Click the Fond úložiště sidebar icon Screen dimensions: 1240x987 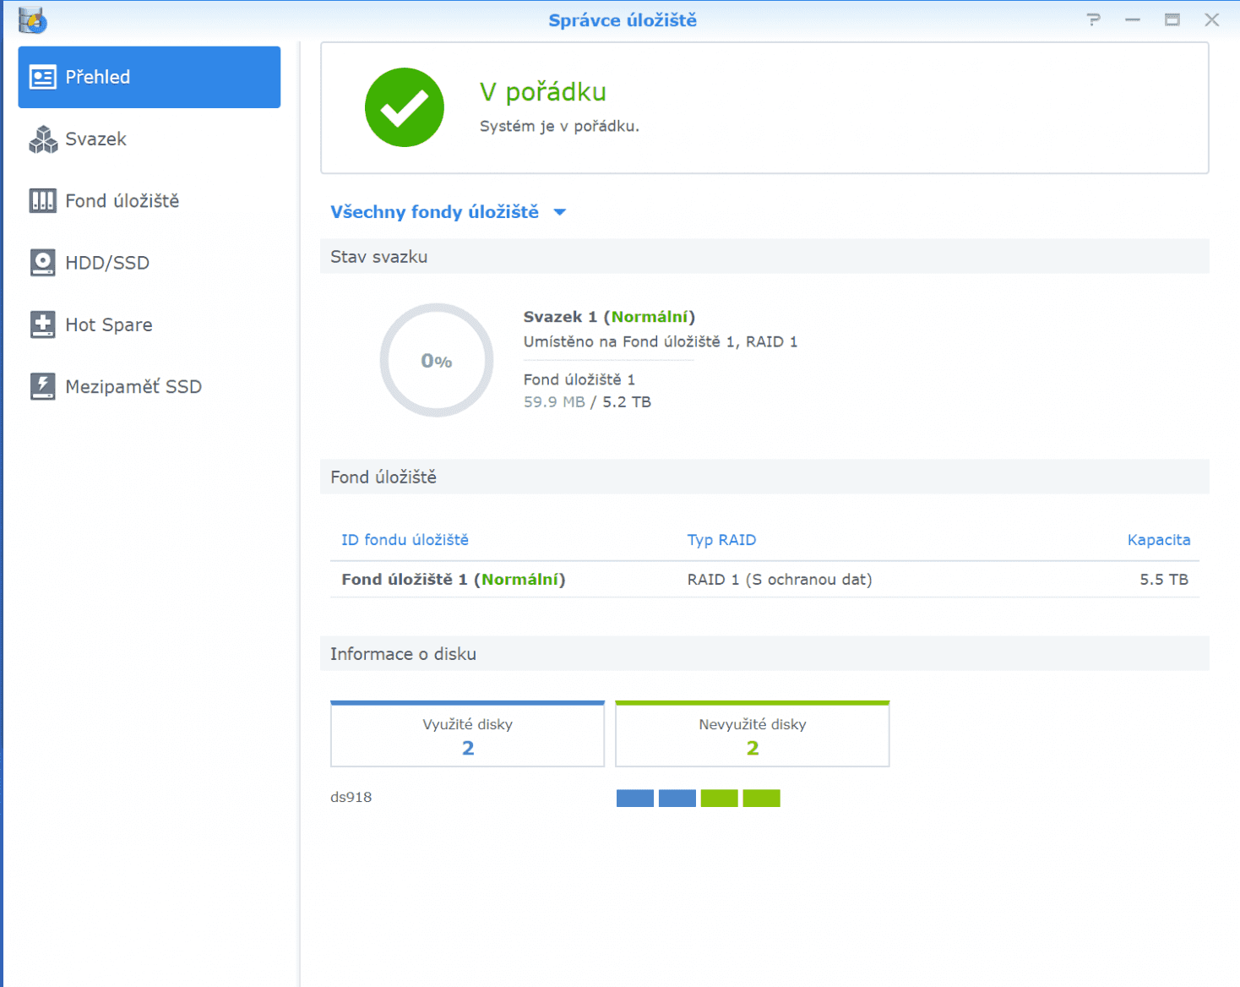(42, 201)
